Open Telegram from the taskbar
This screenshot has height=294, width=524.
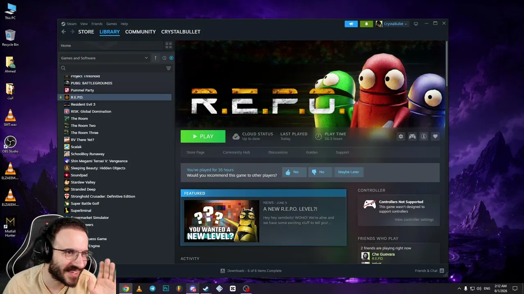coord(152,289)
